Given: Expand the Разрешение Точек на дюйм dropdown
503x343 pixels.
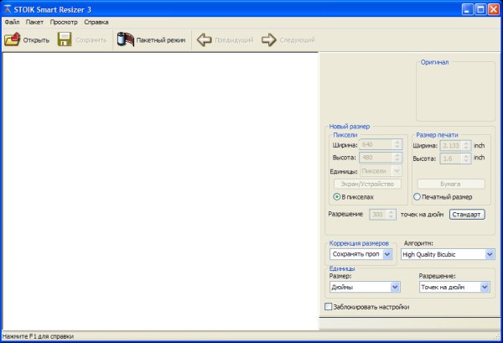Looking at the screenshot, I should pyautogui.click(x=454, y=287).
